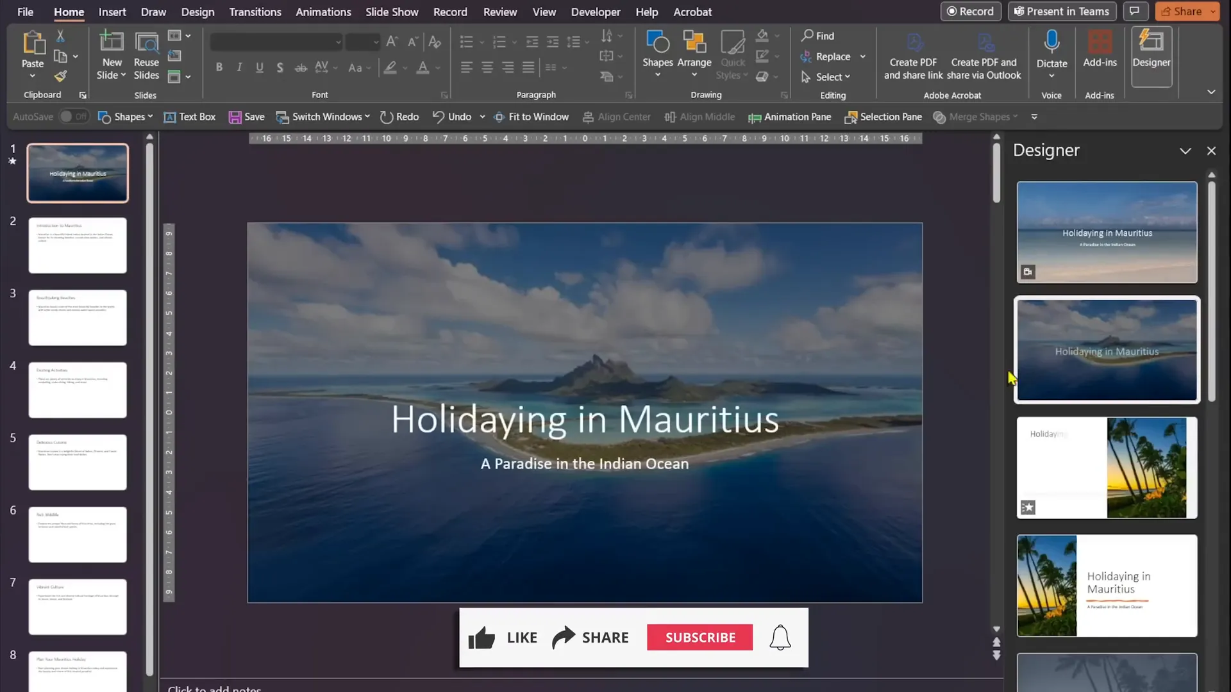1231x692 pixels.
Task: Expand the Replace dropdown arrow
Action: (863, 56)
